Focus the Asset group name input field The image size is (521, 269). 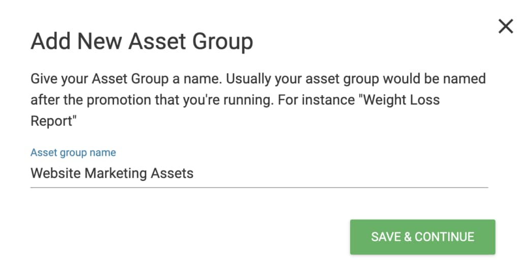click(x=258, y=174)
